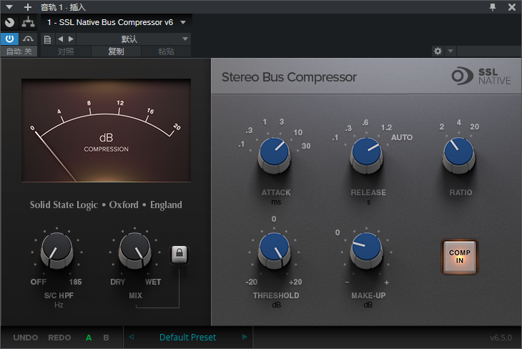This screenshot has width=522, height=349.
Task: Close the plugin window
Action: 512,7
